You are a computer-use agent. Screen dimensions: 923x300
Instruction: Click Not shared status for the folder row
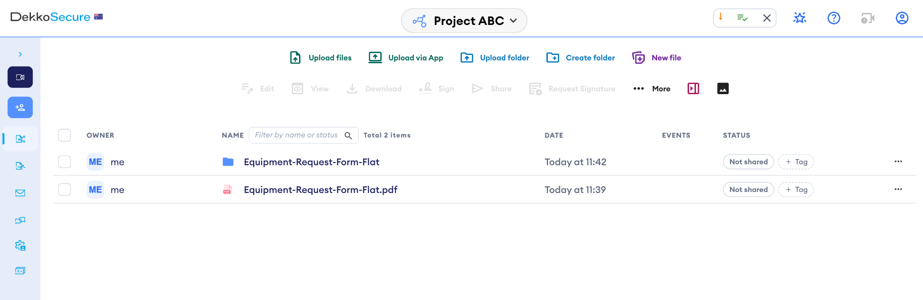749,162
